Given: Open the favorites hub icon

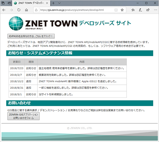Looking at the screenshot, I should [x=133, y=10].
